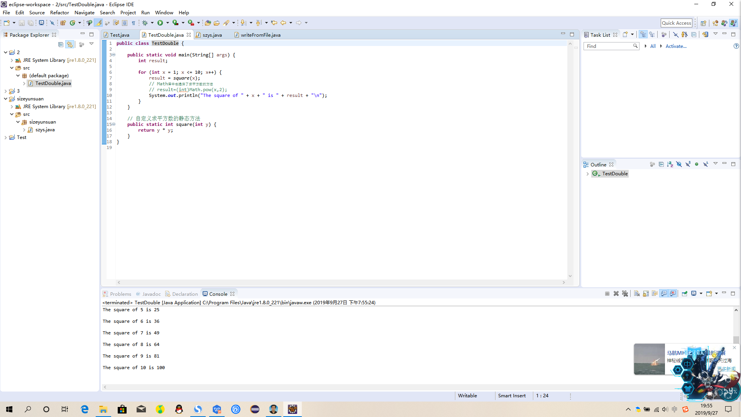This screenshot has width=741, height=417.
Task: Click the Eclipse taskbar icon on toolbar
Action: coord(254,409)
